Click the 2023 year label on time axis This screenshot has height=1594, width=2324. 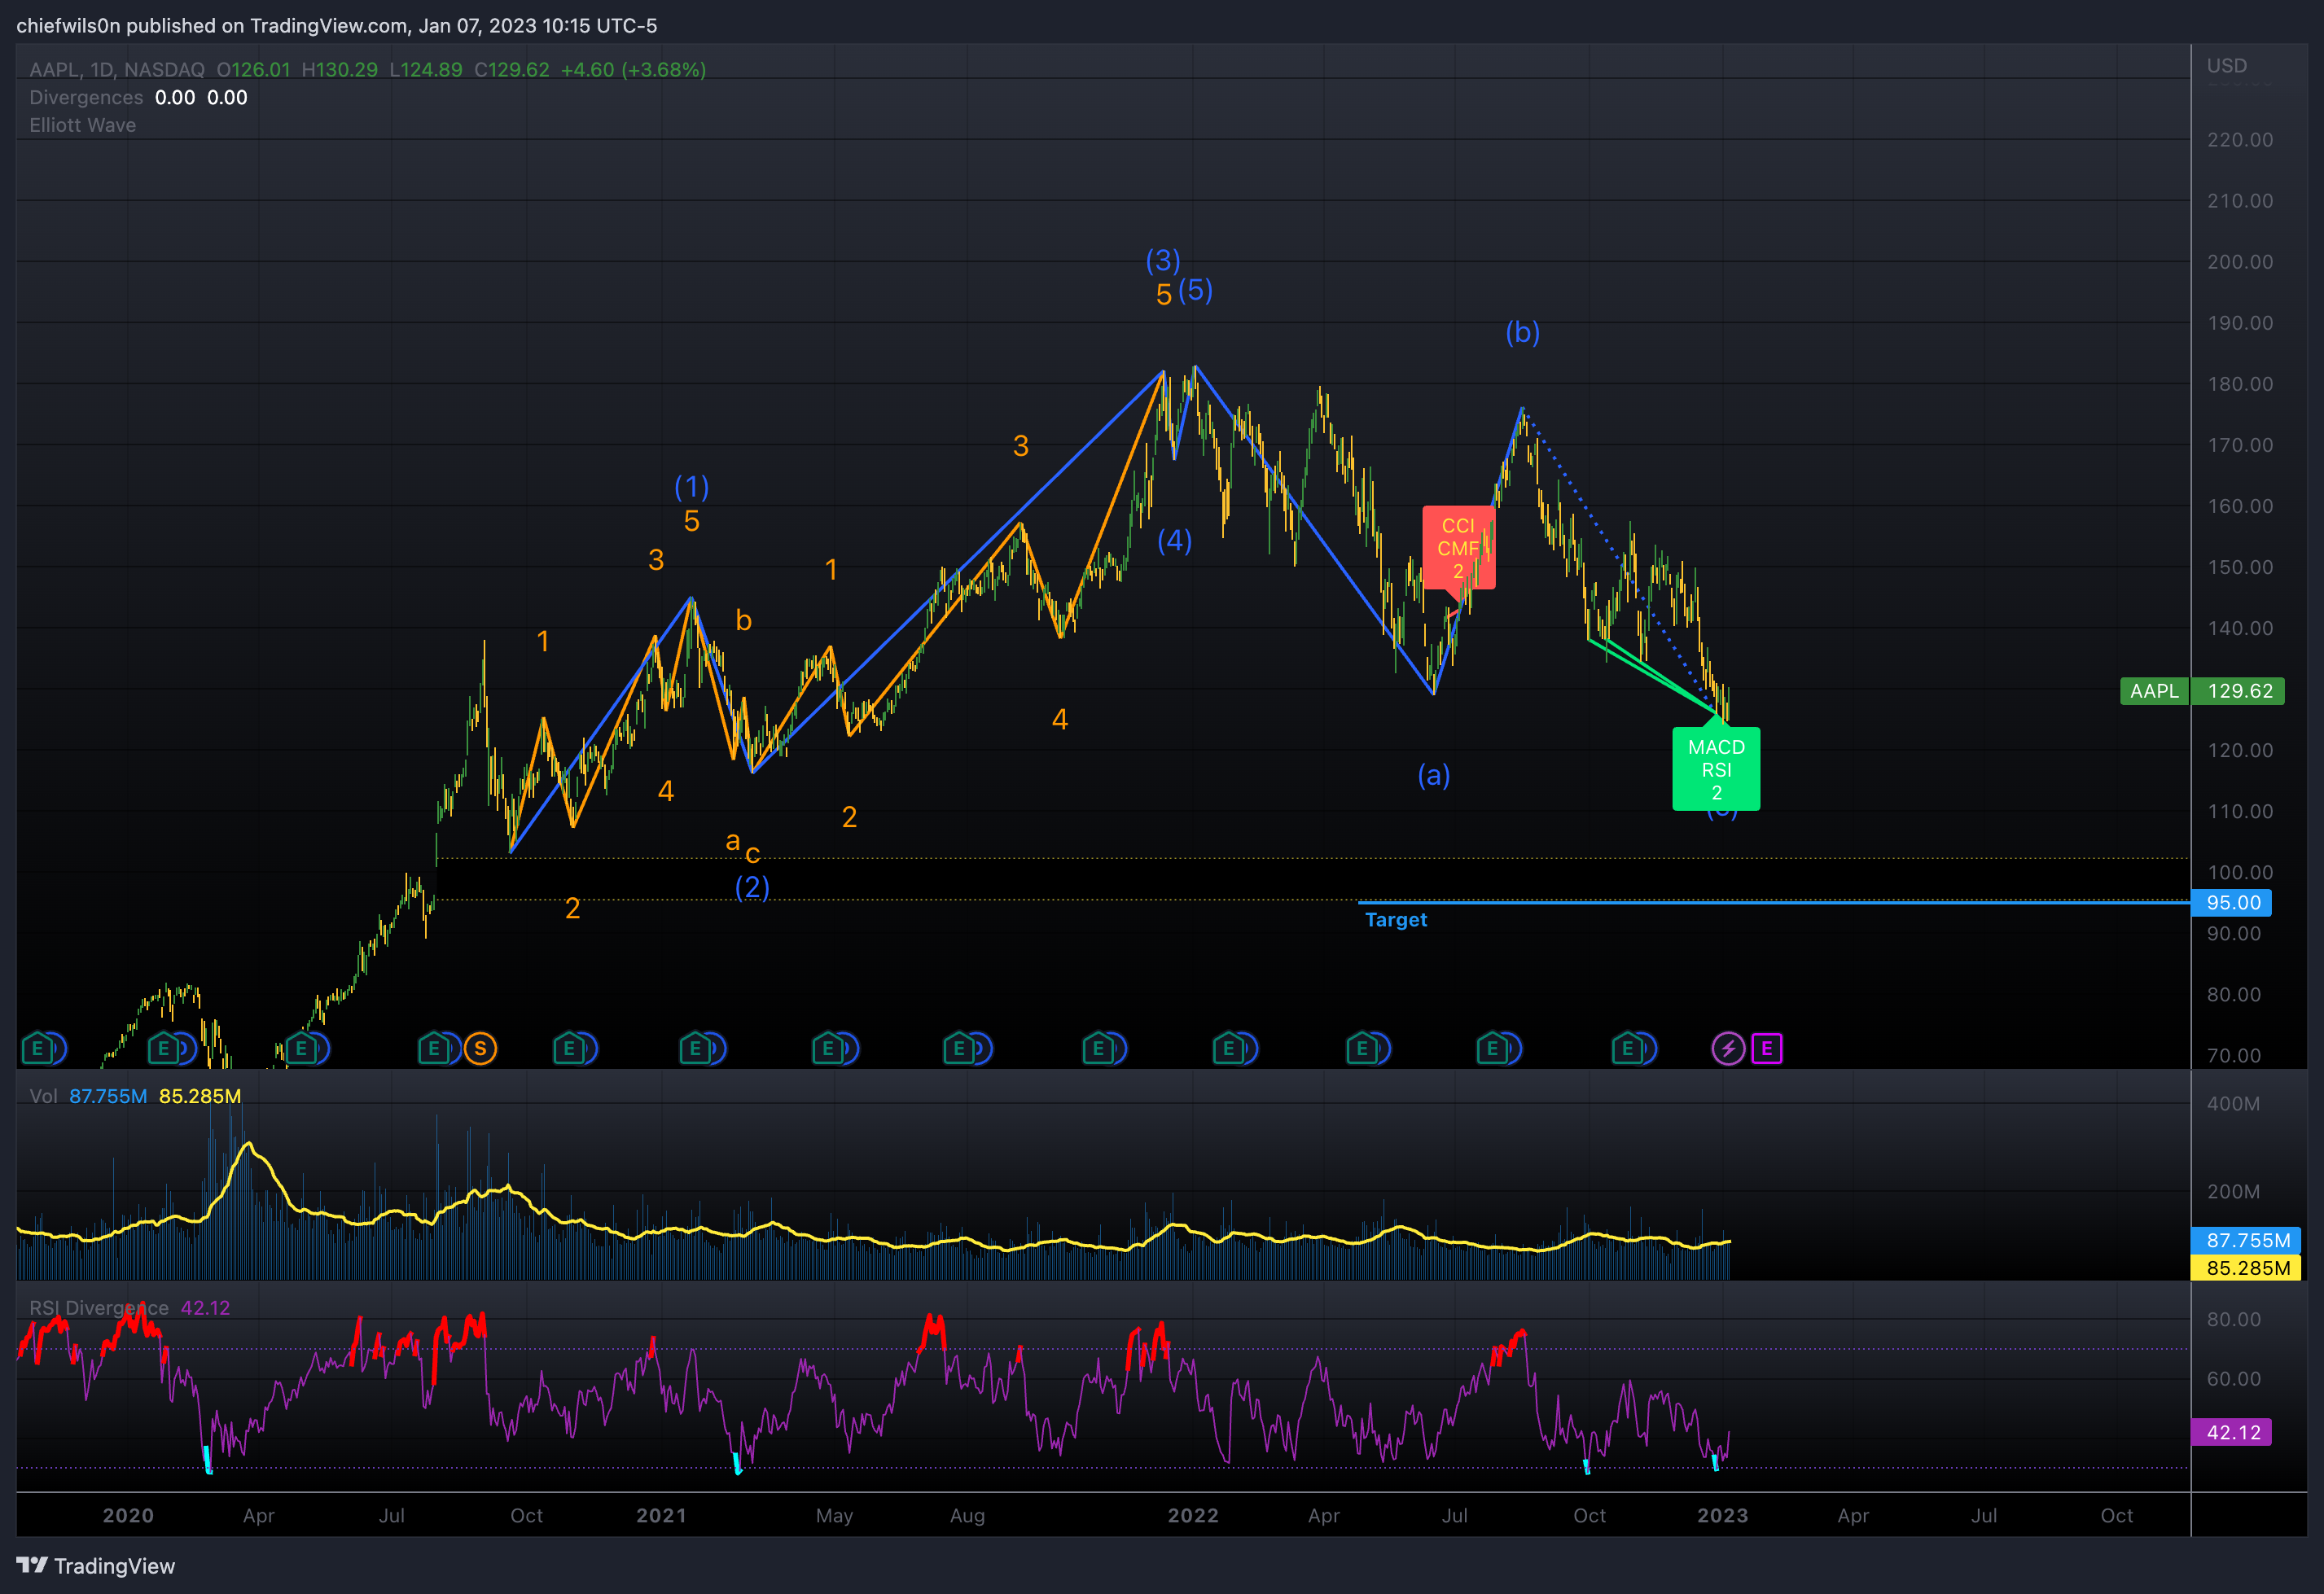pos(1723,1515)
